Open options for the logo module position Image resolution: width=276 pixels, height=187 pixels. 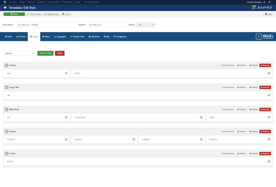click(66, 73)
